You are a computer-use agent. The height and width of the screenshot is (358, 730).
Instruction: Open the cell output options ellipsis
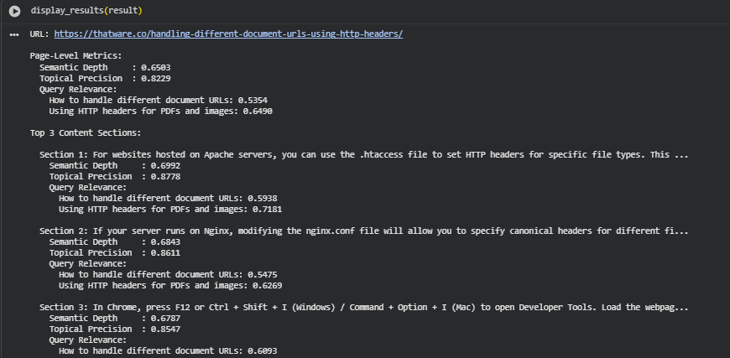tap(14, 34)
